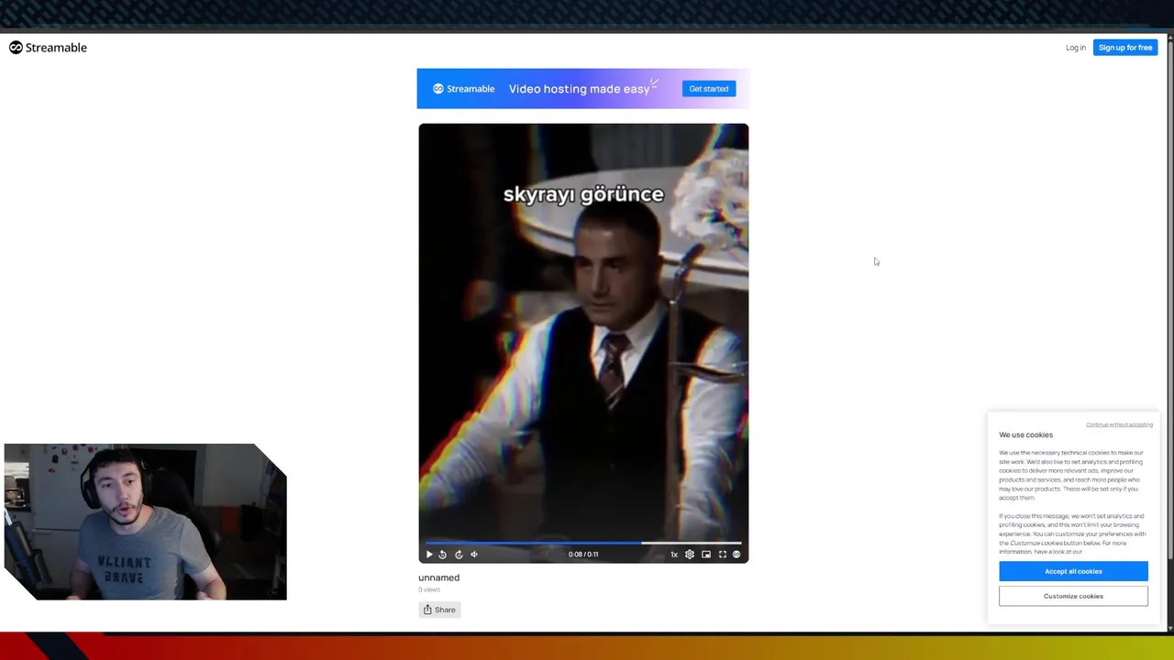Viewport: 1174px width, 660px height.
Task: Seek on the video progress bar
Action: [583, 543]
